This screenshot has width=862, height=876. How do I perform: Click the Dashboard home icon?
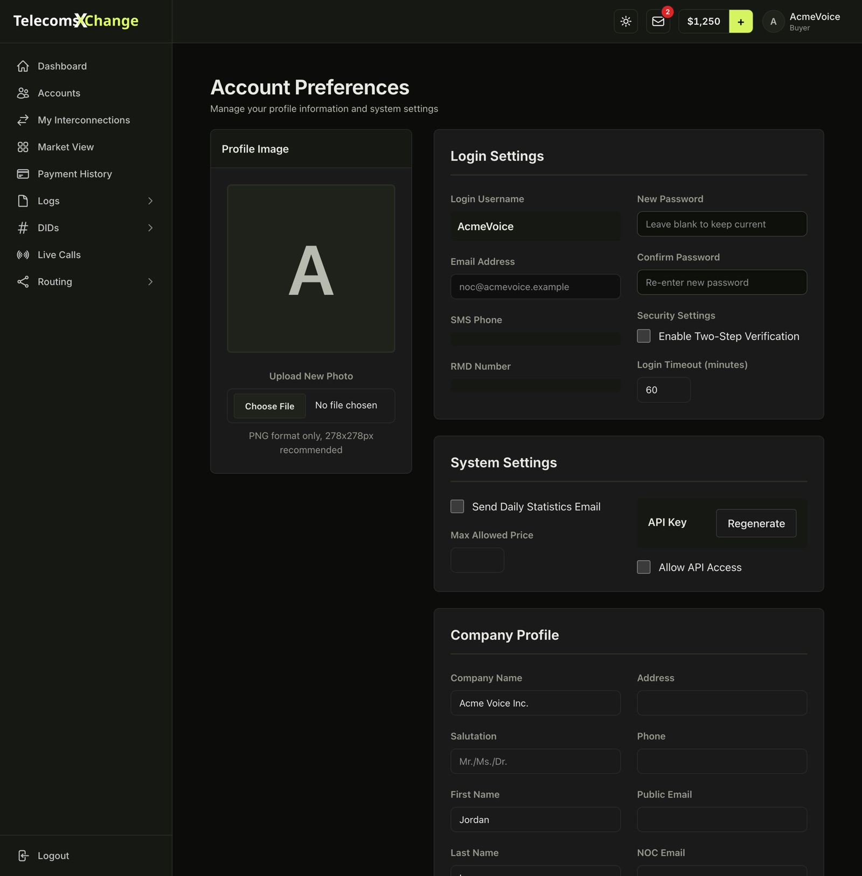tap(23, 66)
